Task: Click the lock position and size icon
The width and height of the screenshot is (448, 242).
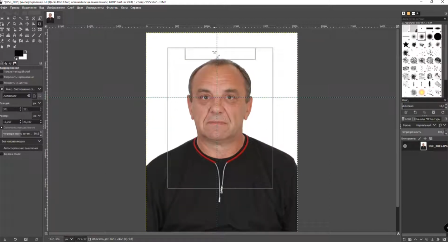Action: click(x=425, y=138)
